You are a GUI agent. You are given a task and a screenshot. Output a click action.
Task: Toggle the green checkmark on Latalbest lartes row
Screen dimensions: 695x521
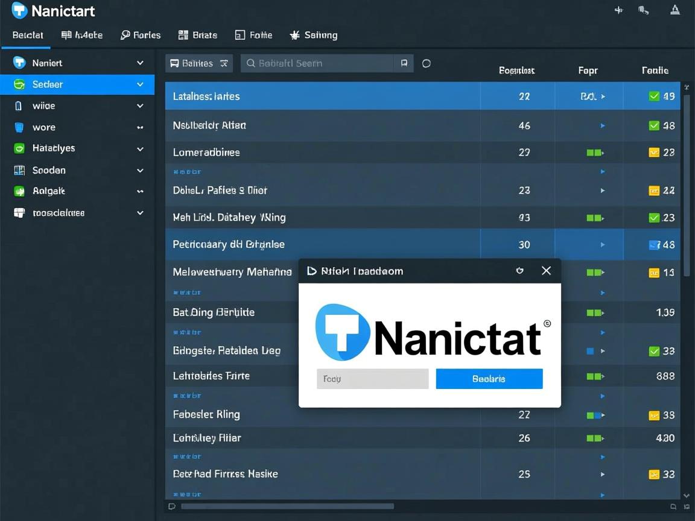pos(653,96)
